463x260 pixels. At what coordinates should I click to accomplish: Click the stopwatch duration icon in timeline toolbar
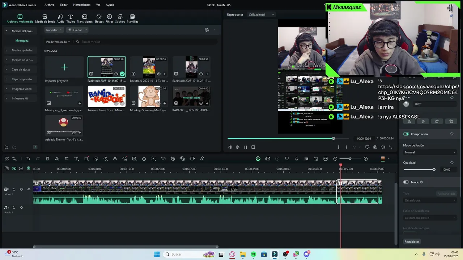(144, 159)
